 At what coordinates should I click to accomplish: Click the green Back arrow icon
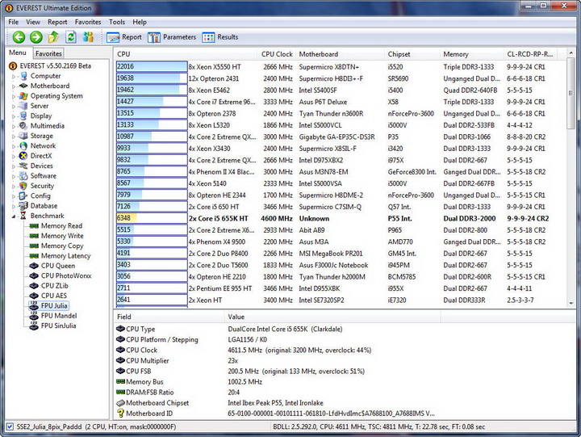click(x=19, y=37)
